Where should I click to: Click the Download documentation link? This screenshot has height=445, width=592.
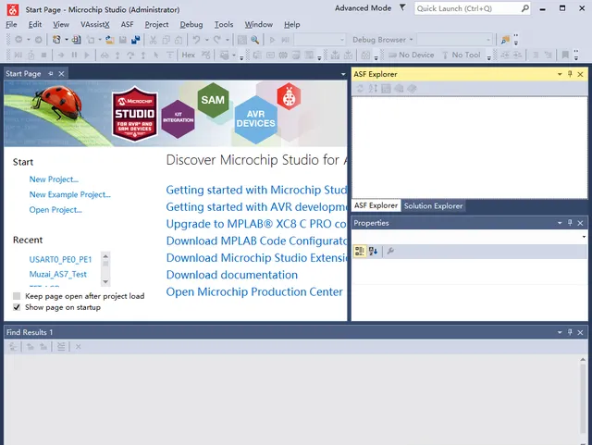click(x=232, y=275)
